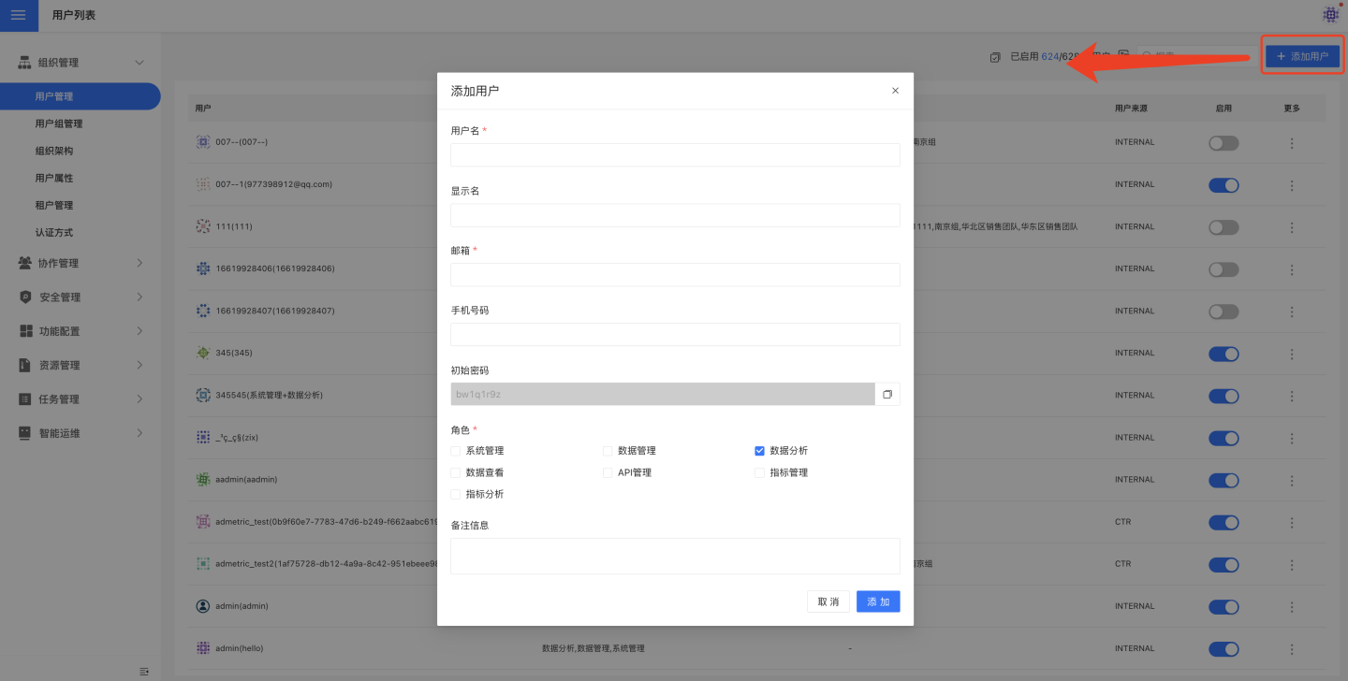Open the more menu for the admin(hello) row
The height and width of the screenshot is (681, 1348).
(1292, 649)
